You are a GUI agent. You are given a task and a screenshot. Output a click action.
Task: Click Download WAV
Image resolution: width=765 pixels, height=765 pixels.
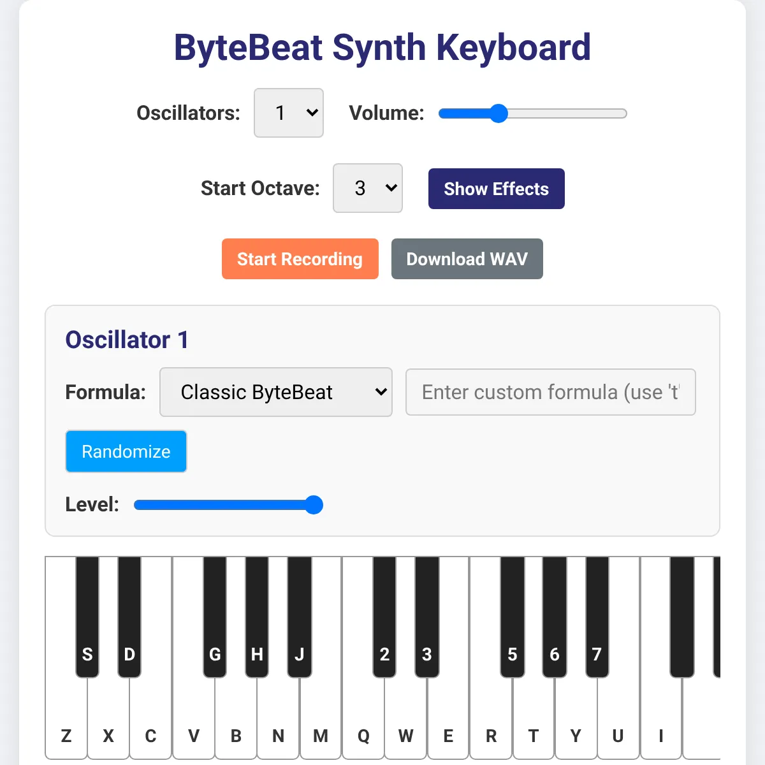coord(467,259)
